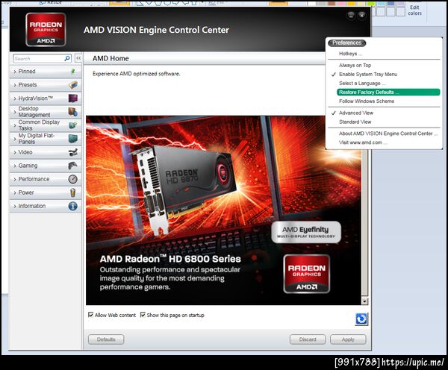Click the Presets icon in sidebar
The image size is (448, 370).
[x=73, y=85]
